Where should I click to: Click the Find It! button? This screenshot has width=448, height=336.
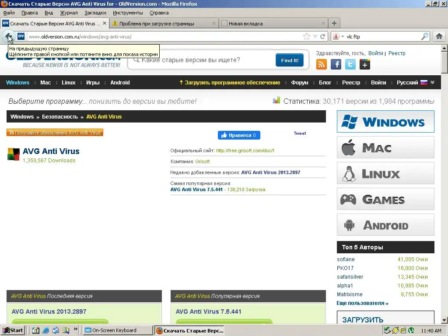(290, 60)
